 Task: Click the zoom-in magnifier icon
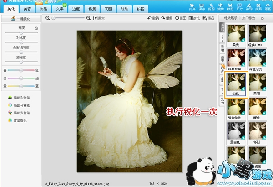tap(88, 18)
